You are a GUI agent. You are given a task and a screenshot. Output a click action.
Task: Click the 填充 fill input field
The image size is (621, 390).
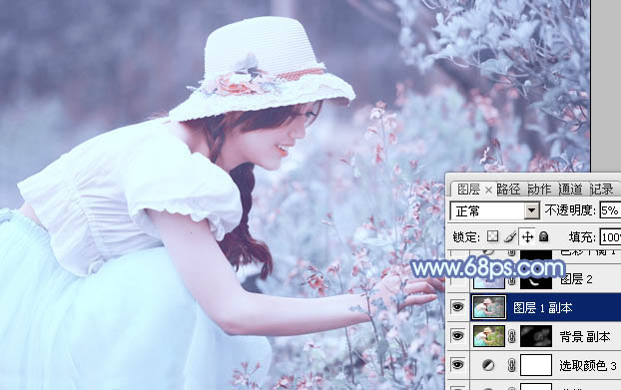coord(610,237)
